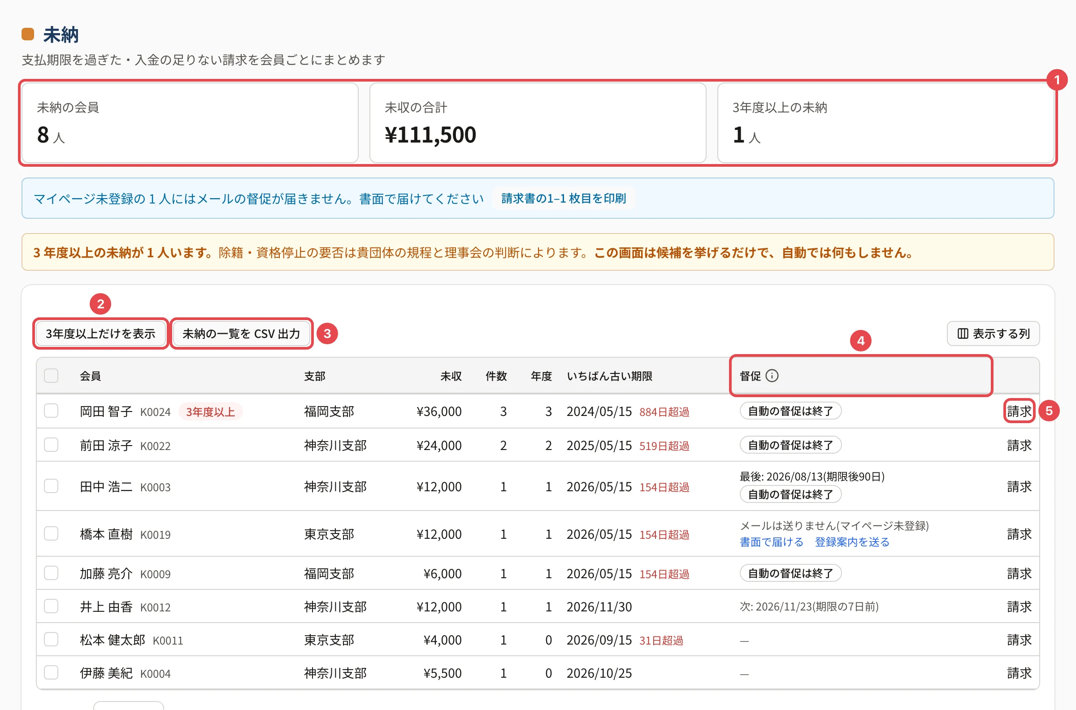Select checkbox for 橋本 直樹
This screenshot has height=710, width=1076.
tap(51, 534)
